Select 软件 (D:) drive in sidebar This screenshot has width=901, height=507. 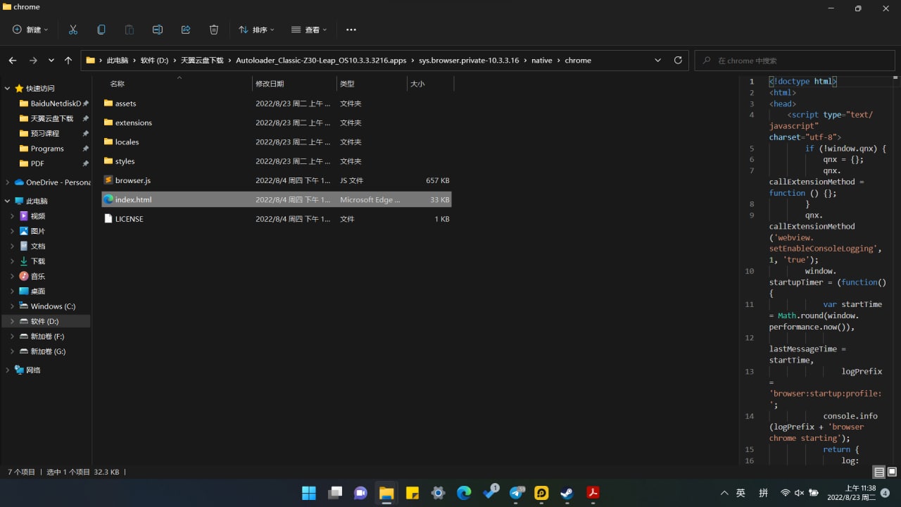46,321
